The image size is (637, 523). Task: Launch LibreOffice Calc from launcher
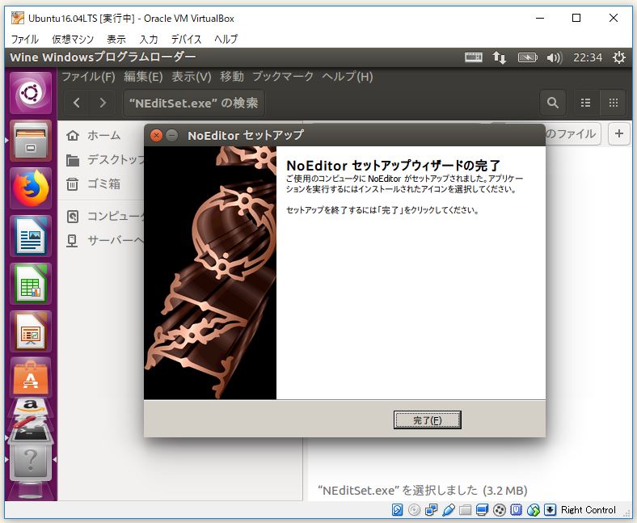31,284
